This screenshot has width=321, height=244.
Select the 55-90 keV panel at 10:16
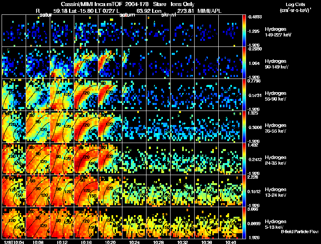point(86,95)
